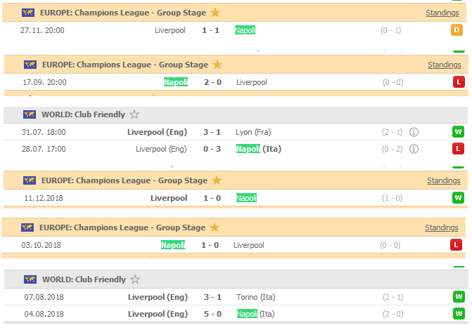Open Standings link above 17.09 Napoli match
Image resolution: width=472 pixels, height=330 pixels.
point(445,65)
